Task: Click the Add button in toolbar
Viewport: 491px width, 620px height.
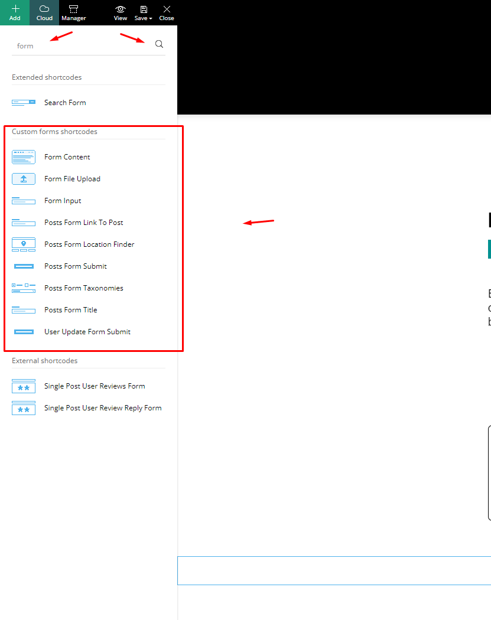Action: coord(15,12)
